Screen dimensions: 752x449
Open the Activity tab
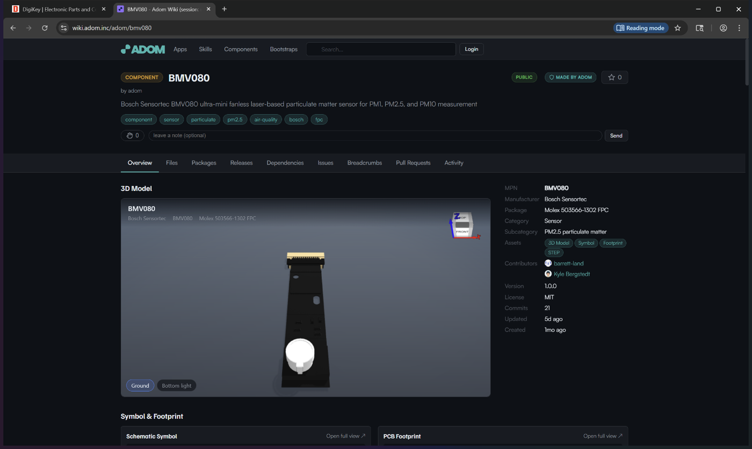click(454, 163)
